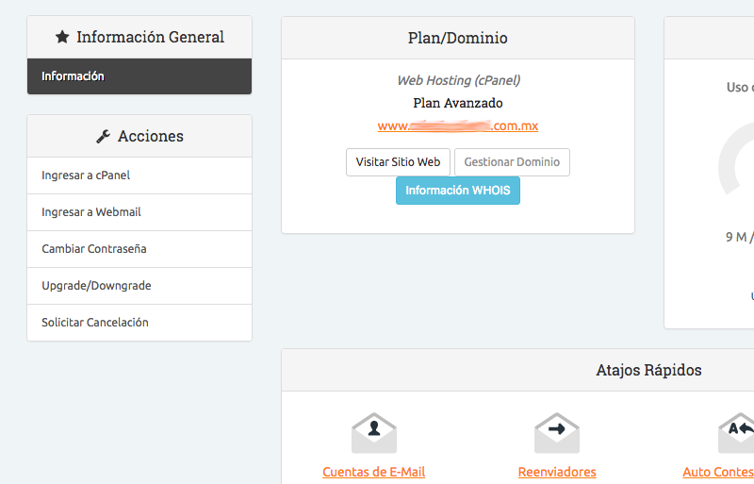Click the Auto Contestadores text link

click(718, 472)
